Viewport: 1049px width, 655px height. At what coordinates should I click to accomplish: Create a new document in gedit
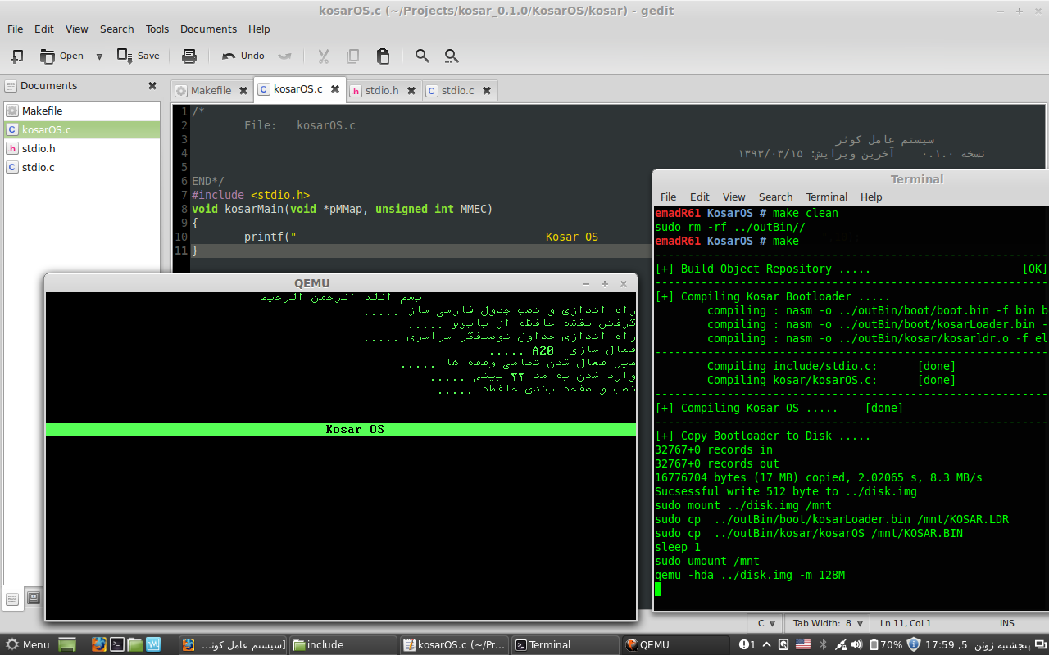pos(16,56)
